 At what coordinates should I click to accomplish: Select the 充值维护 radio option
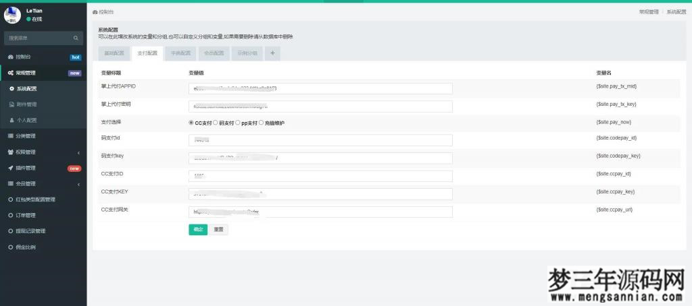tap(262, 123)
